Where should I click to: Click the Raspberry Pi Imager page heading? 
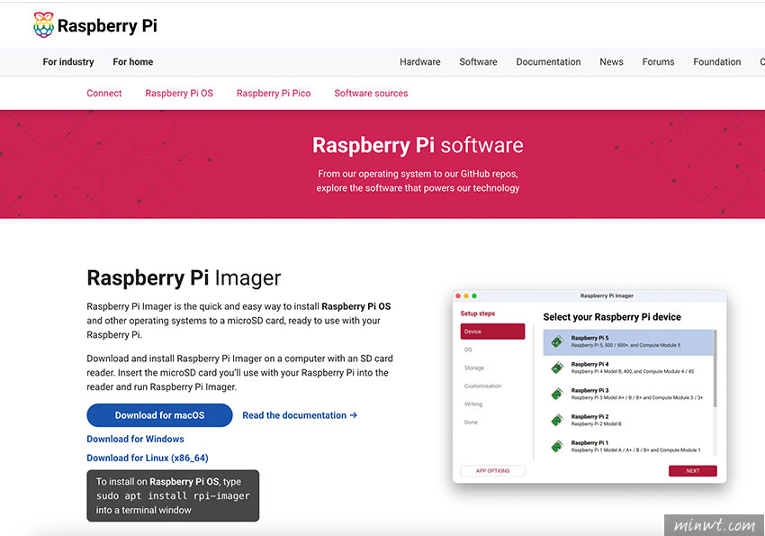point(184,277)
